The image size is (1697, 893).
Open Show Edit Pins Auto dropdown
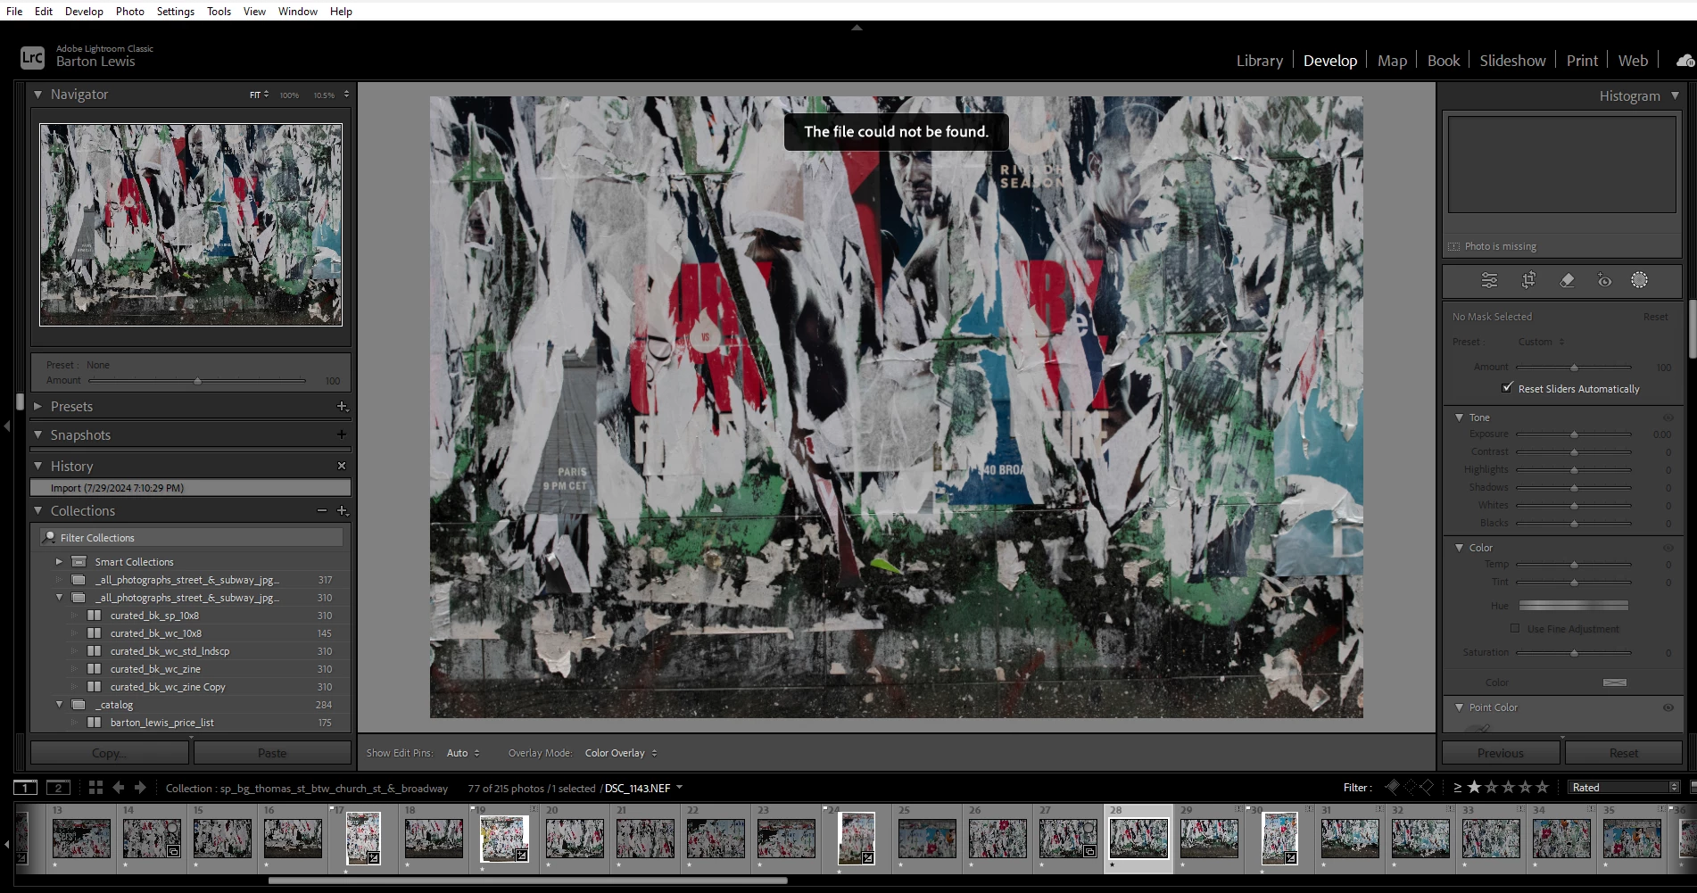point(463,753)
